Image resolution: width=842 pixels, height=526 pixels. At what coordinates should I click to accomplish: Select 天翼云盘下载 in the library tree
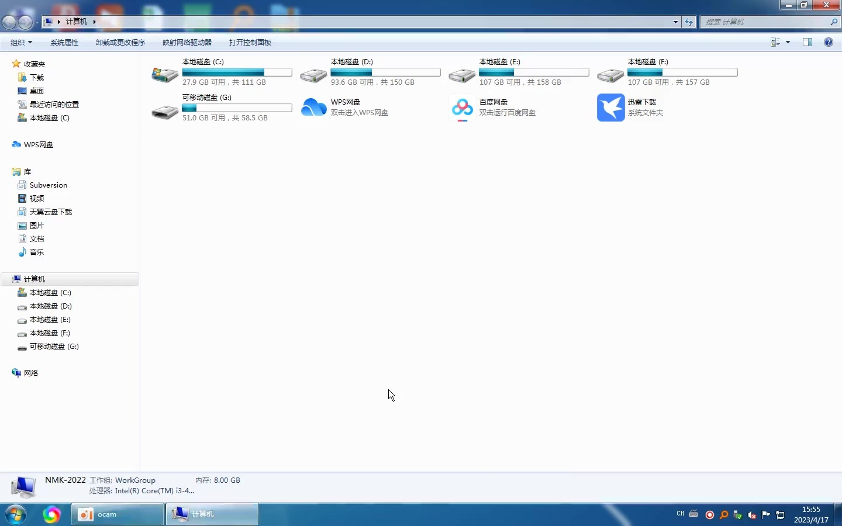pyautogui.click(x=51, y=212)
